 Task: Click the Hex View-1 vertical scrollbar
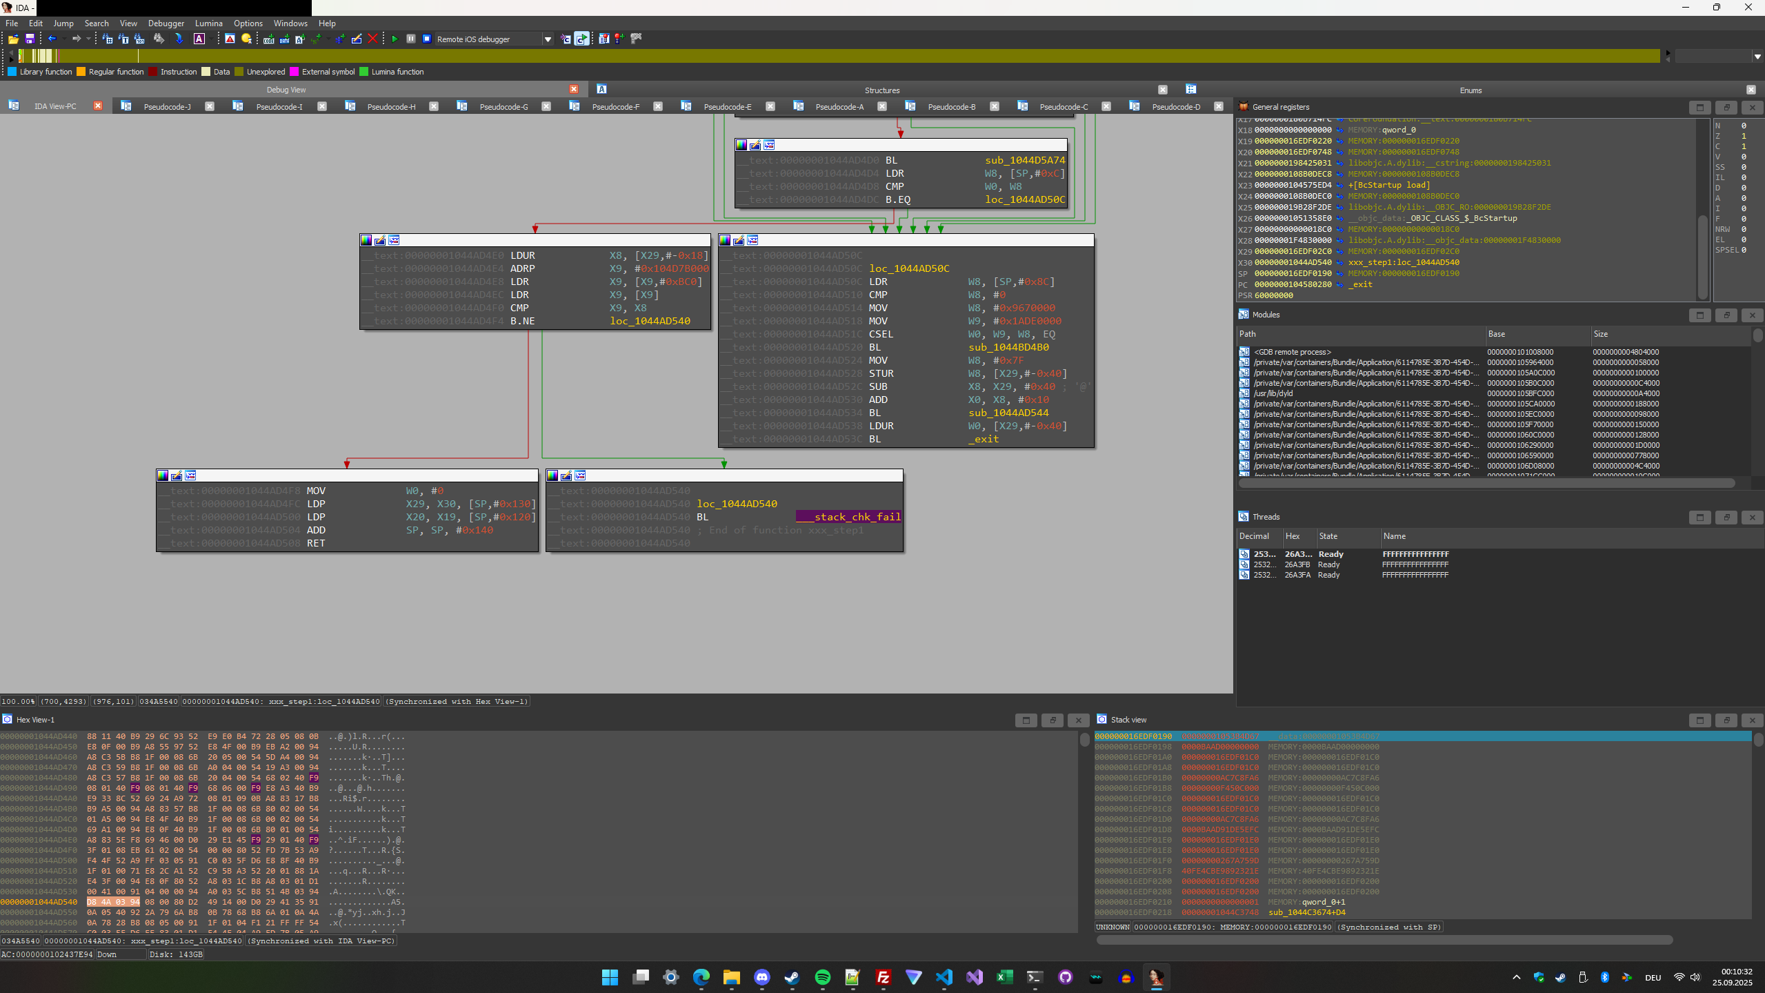point(1084,740)
